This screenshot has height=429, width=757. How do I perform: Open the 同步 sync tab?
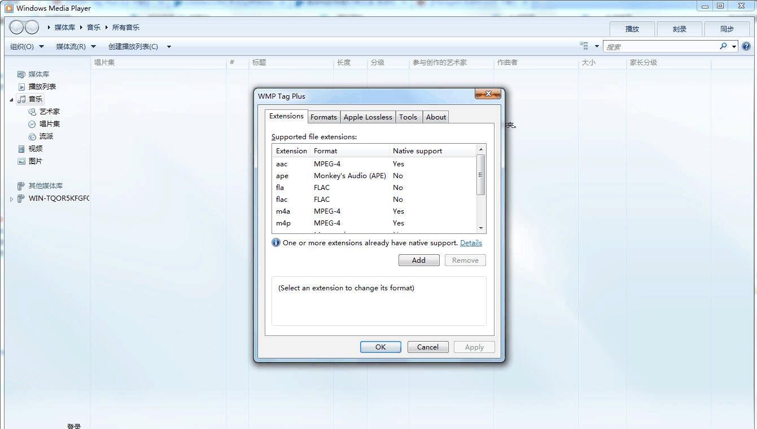727,29
